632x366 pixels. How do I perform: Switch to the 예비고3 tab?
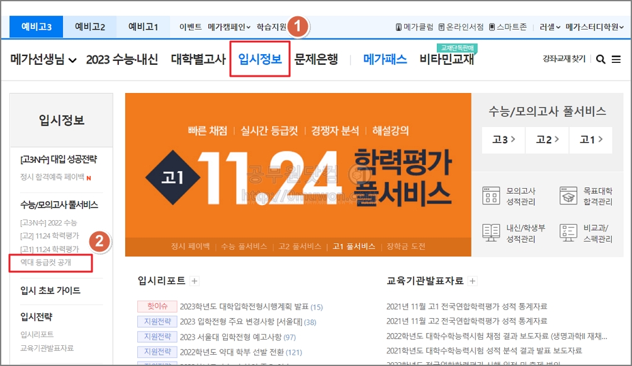pos(37,27)
